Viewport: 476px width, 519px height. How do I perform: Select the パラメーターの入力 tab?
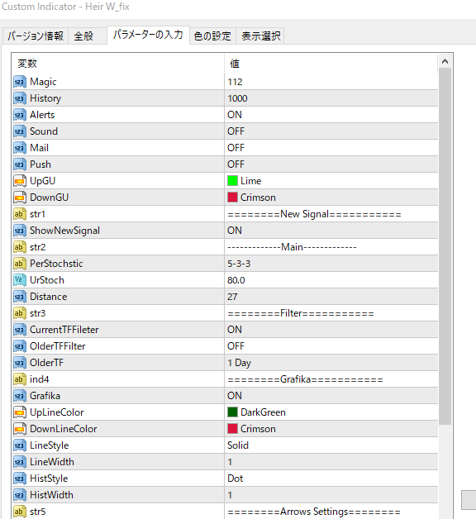click(148, 35)
